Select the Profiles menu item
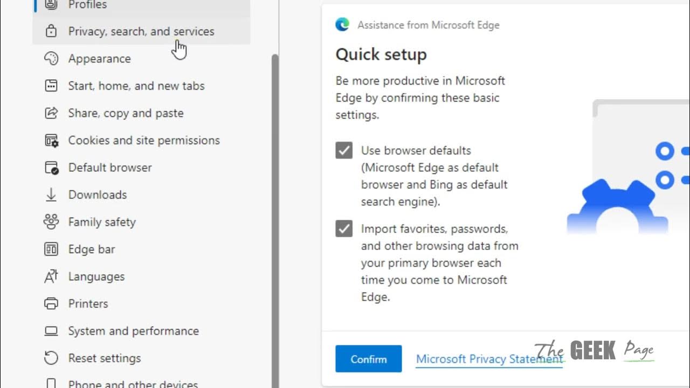Screen dimensions: 690x388 coord(87,5)
